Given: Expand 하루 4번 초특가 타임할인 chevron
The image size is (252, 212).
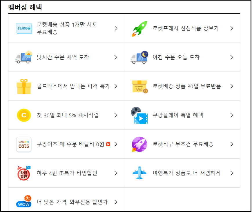Looking at the screenshot, I should [x=116, y=173].
